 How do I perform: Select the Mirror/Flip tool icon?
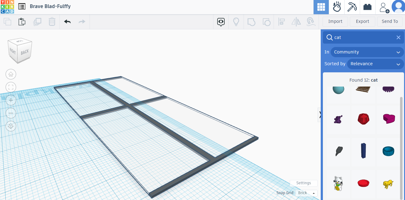[296, 22]
